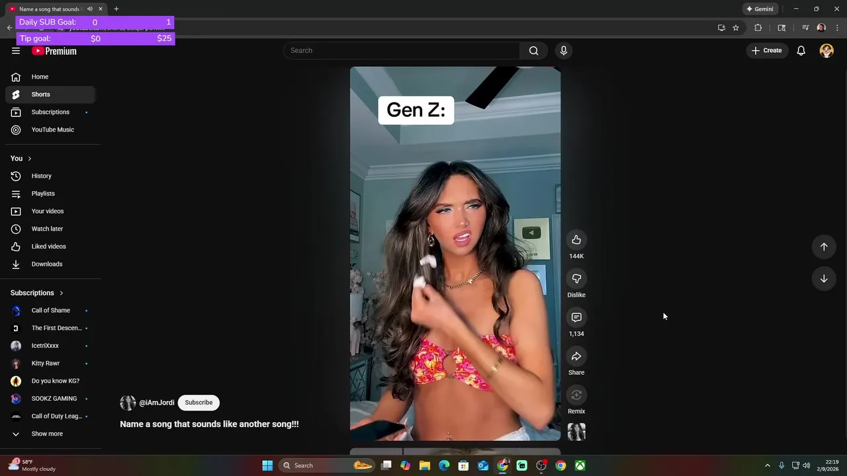The image size is (847, 476).
Task: Go to YouTube Premium home logo
Action: click(x=54, y=51)
